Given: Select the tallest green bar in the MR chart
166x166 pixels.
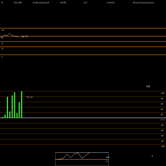Looking at the screenshot, I should click(x=22, y=105).
